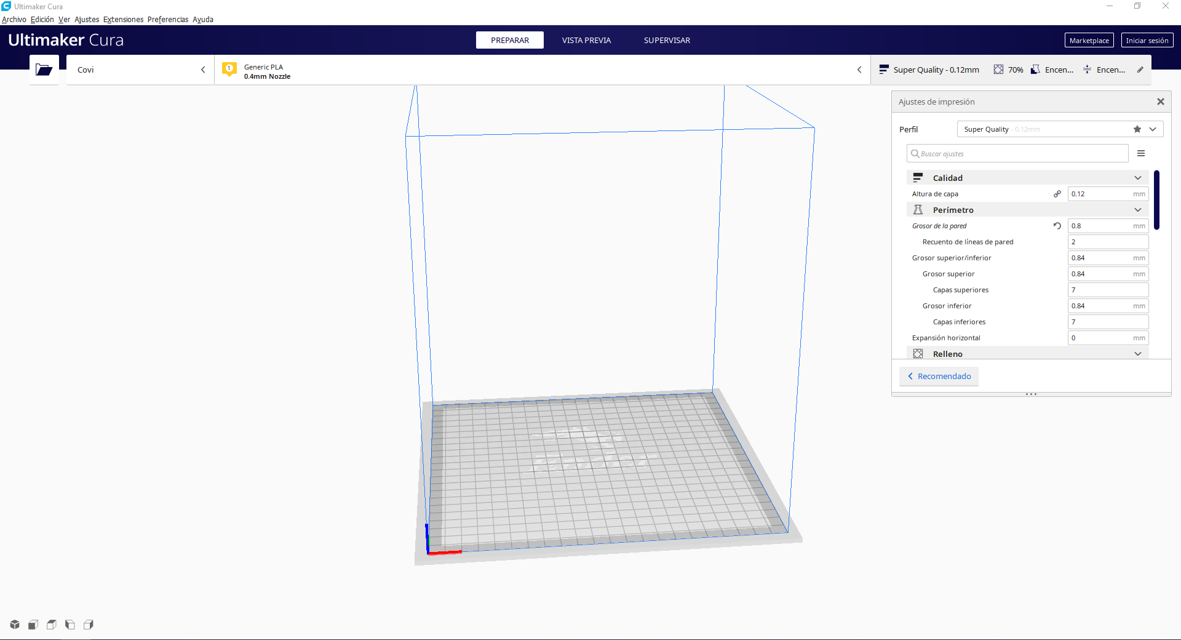This screenshot has height=640, width=1181.
Task: Click the pencil edit icon in summary bar
Action: [x=1140, y=70]
